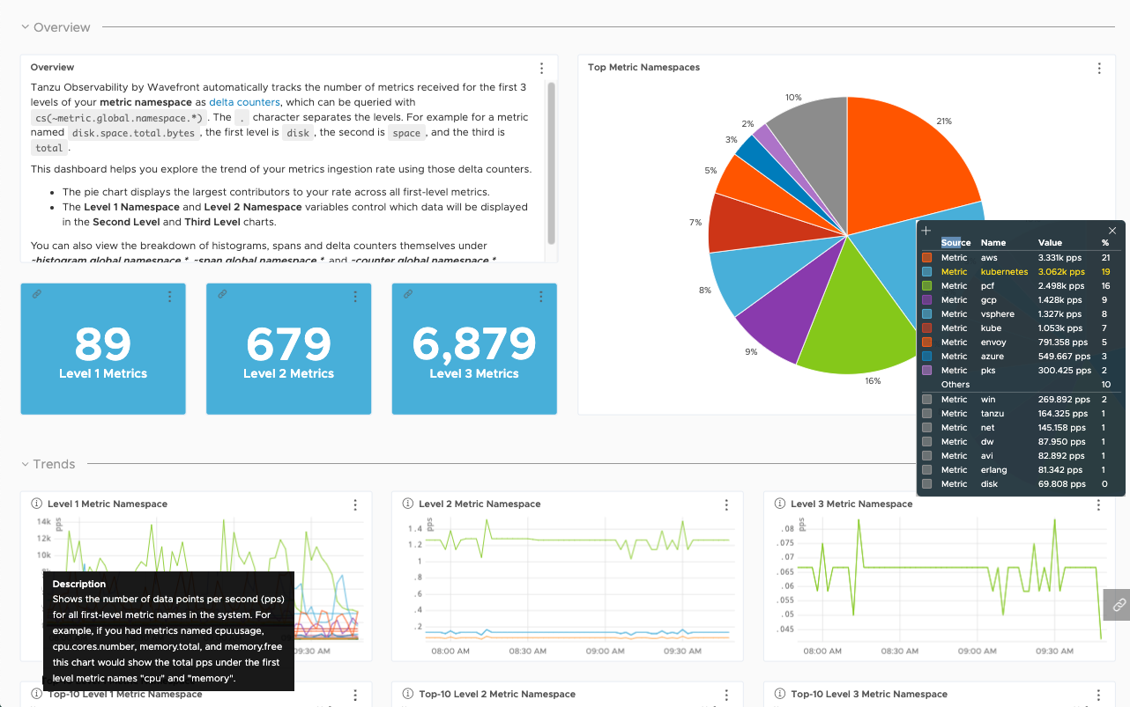Select the 89 Level 1 Metrics tile

point(103,349)
